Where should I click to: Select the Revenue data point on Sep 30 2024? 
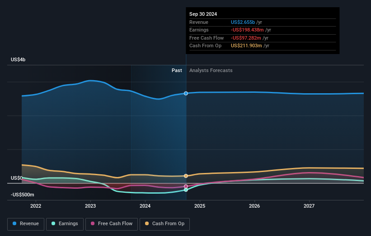(186, 93)
